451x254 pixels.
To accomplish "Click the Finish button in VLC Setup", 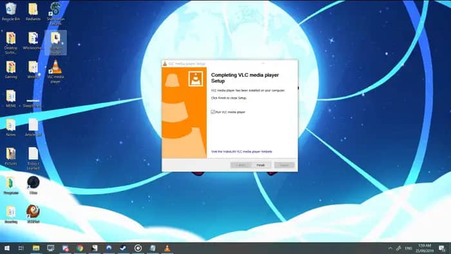I will pyautogui.click(x=260, y=165).
